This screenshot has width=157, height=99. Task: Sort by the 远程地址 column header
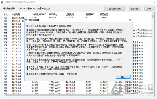point(75,14)
